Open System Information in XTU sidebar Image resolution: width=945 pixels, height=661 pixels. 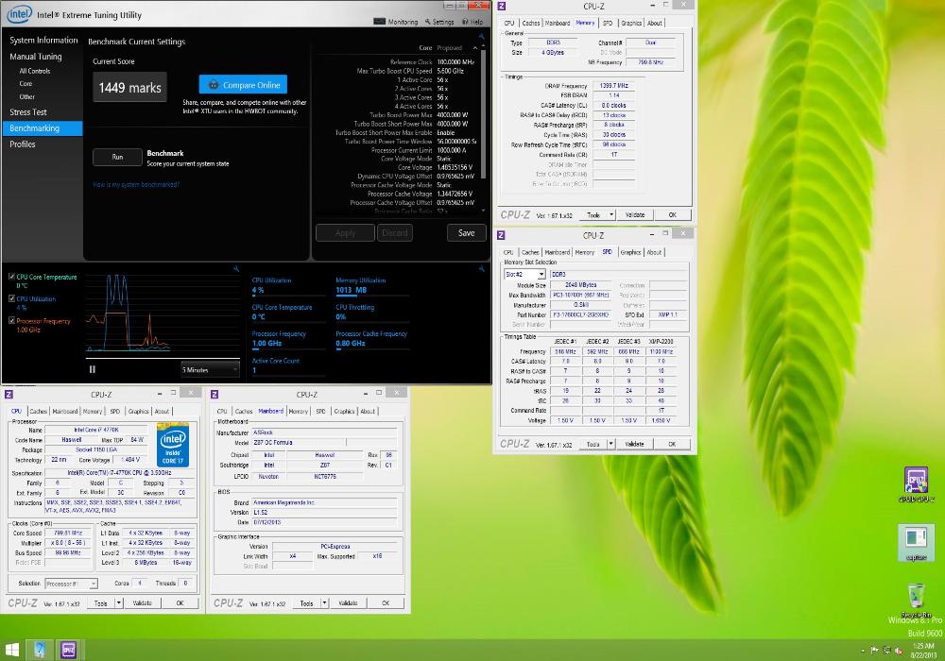tap(43, 41)
